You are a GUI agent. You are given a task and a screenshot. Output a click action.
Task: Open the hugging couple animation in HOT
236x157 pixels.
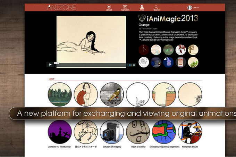coord(86,94)
